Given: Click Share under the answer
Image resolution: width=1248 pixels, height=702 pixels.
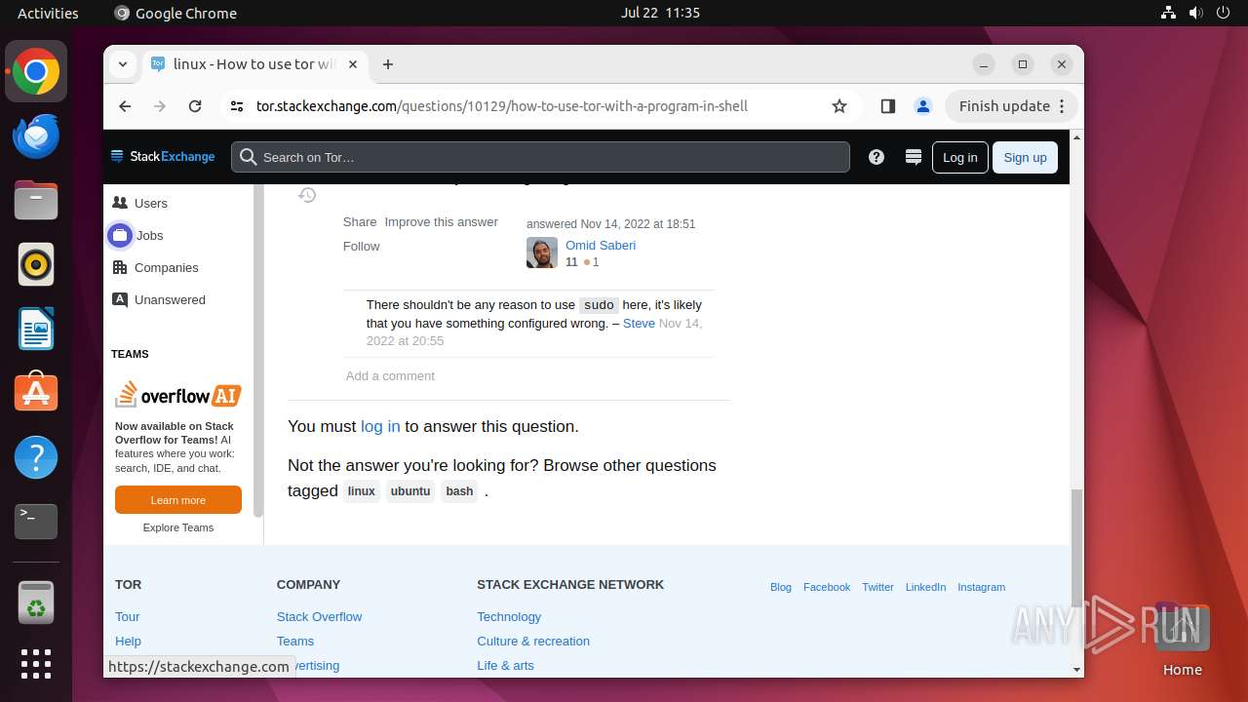Looking at the screenshot, I should pyautogui.click(x=360, y=221).
